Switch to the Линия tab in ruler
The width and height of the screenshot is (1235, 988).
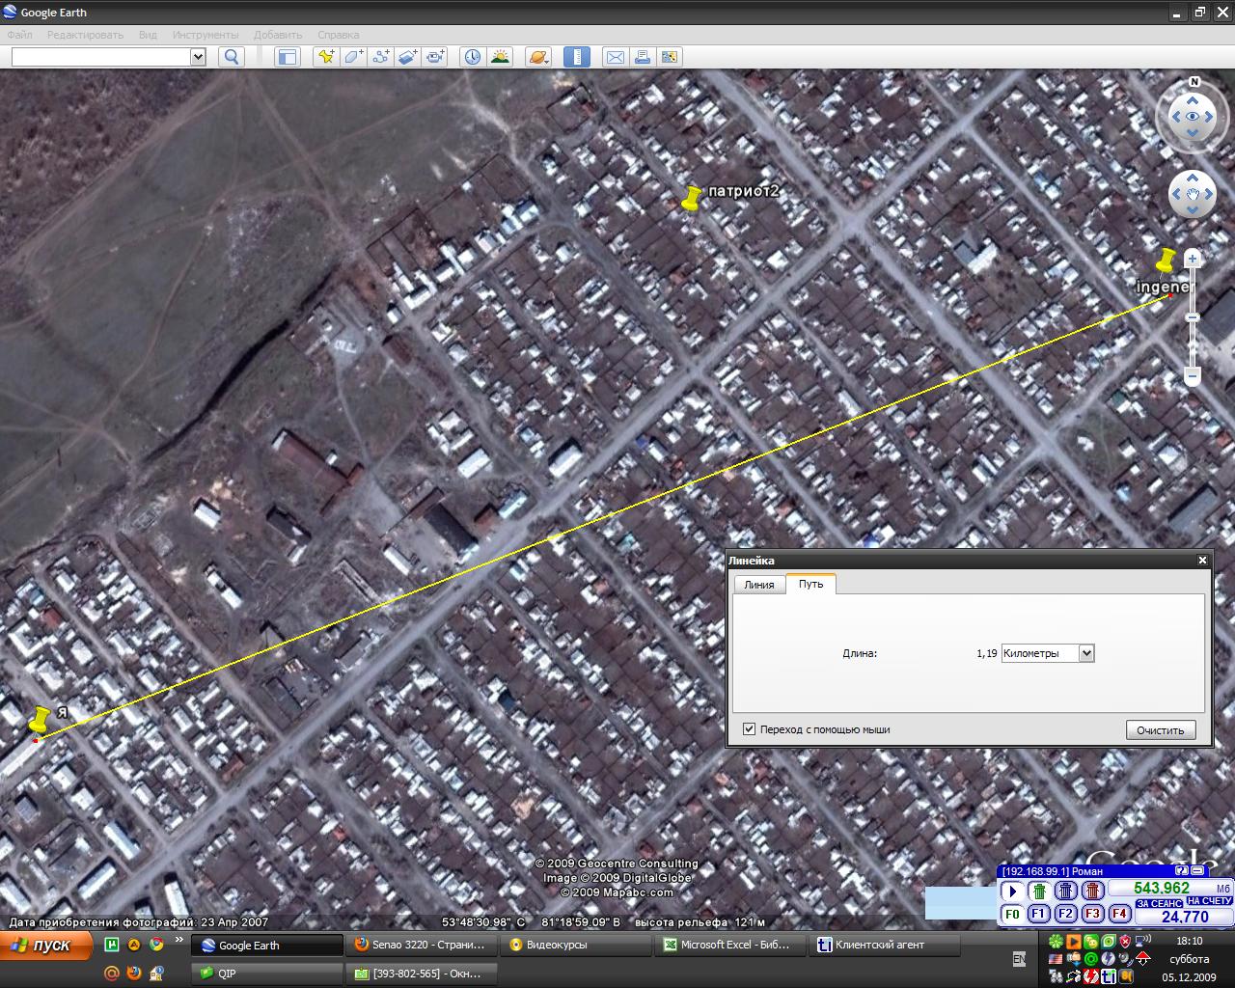[759, 585]
